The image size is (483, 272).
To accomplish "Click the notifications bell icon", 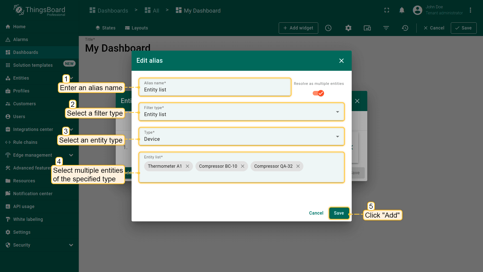I will coord(402,10).
